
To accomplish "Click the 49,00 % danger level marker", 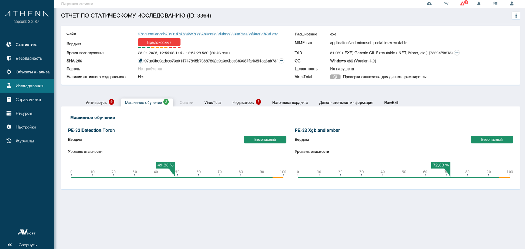I will (165, 165).
